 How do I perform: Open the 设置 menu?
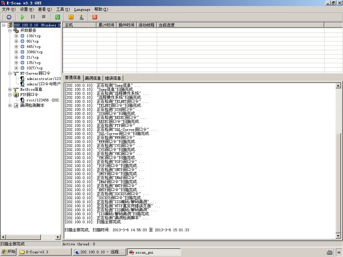[x=27, y=9]
